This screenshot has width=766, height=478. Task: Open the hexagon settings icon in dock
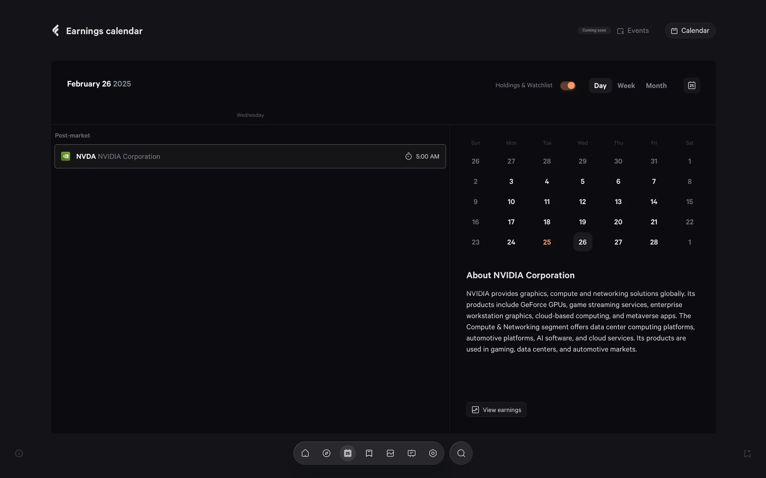[x=433, y=453]
